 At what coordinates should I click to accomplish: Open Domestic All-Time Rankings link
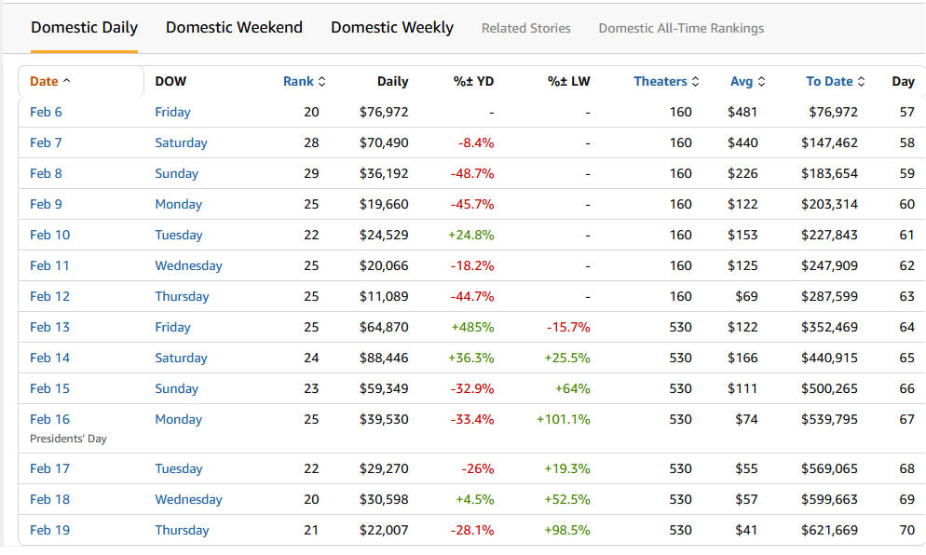[x=681, y=28]
